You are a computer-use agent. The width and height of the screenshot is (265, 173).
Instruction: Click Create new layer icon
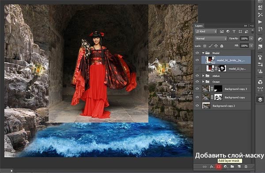[239, 166]
